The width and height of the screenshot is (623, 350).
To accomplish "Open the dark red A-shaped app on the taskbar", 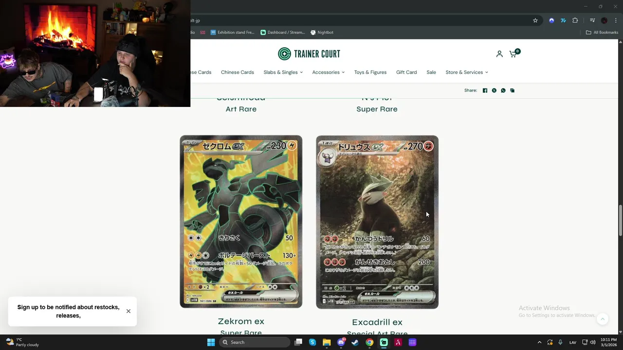I will (x=398, y=342).
